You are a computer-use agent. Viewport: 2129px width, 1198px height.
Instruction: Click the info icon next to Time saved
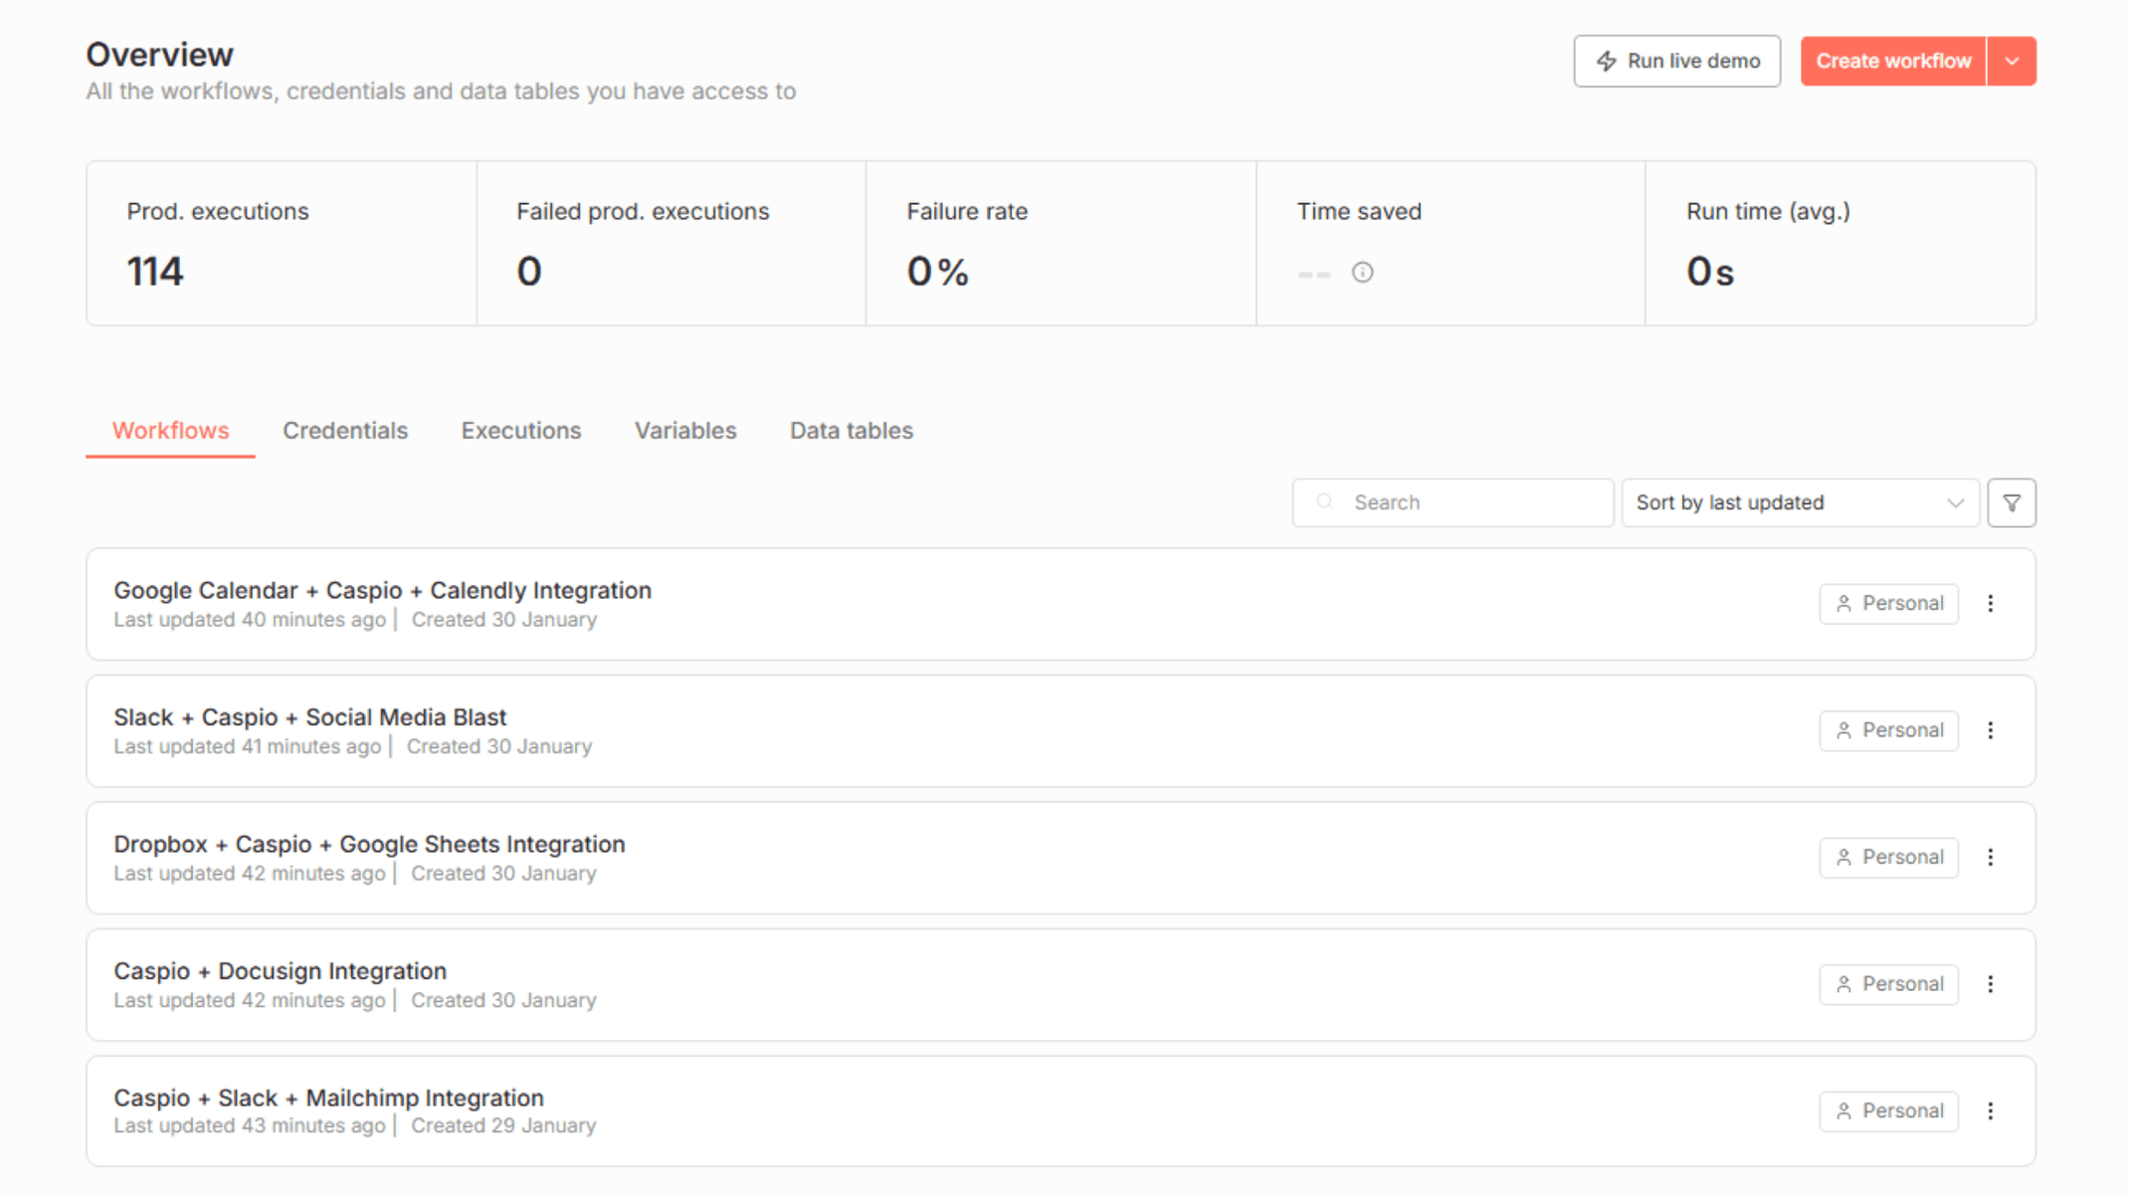coord(1363,272)
